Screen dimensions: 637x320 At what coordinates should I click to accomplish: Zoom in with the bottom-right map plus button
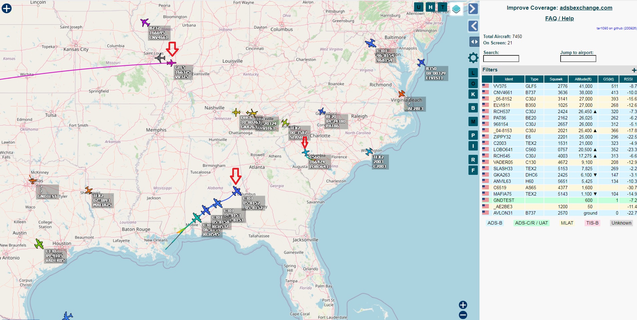coord(463,305)
